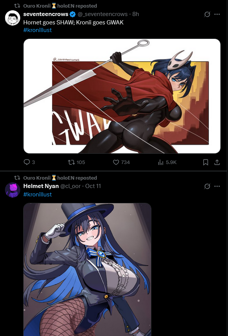Image resolution: width=228 pixels, height=336 pixels.
Task: Open seventeencrows profile avatar
Action: (13, 18)
